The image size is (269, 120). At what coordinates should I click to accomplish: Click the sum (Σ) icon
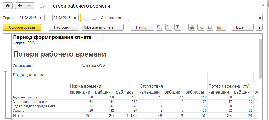[178, 27]
